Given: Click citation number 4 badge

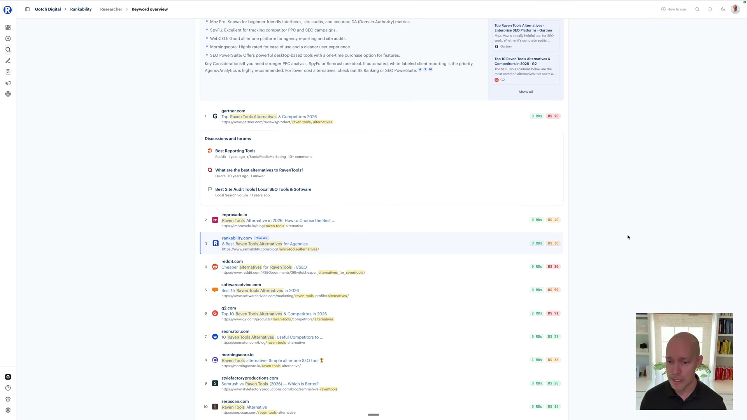Looking at the screenshot, I should tap(420, 70).
